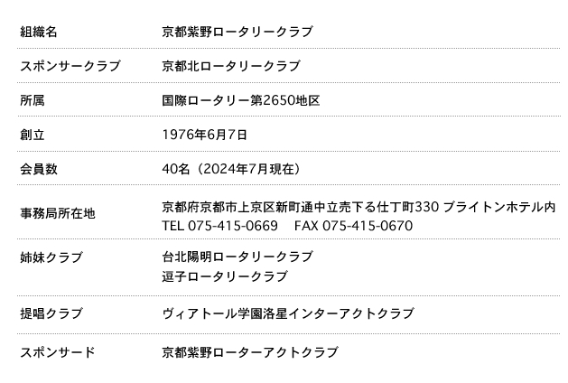Open the 台北陽明ロータリークラブ sister club text
Screen dimensions: 568x383
237,257
